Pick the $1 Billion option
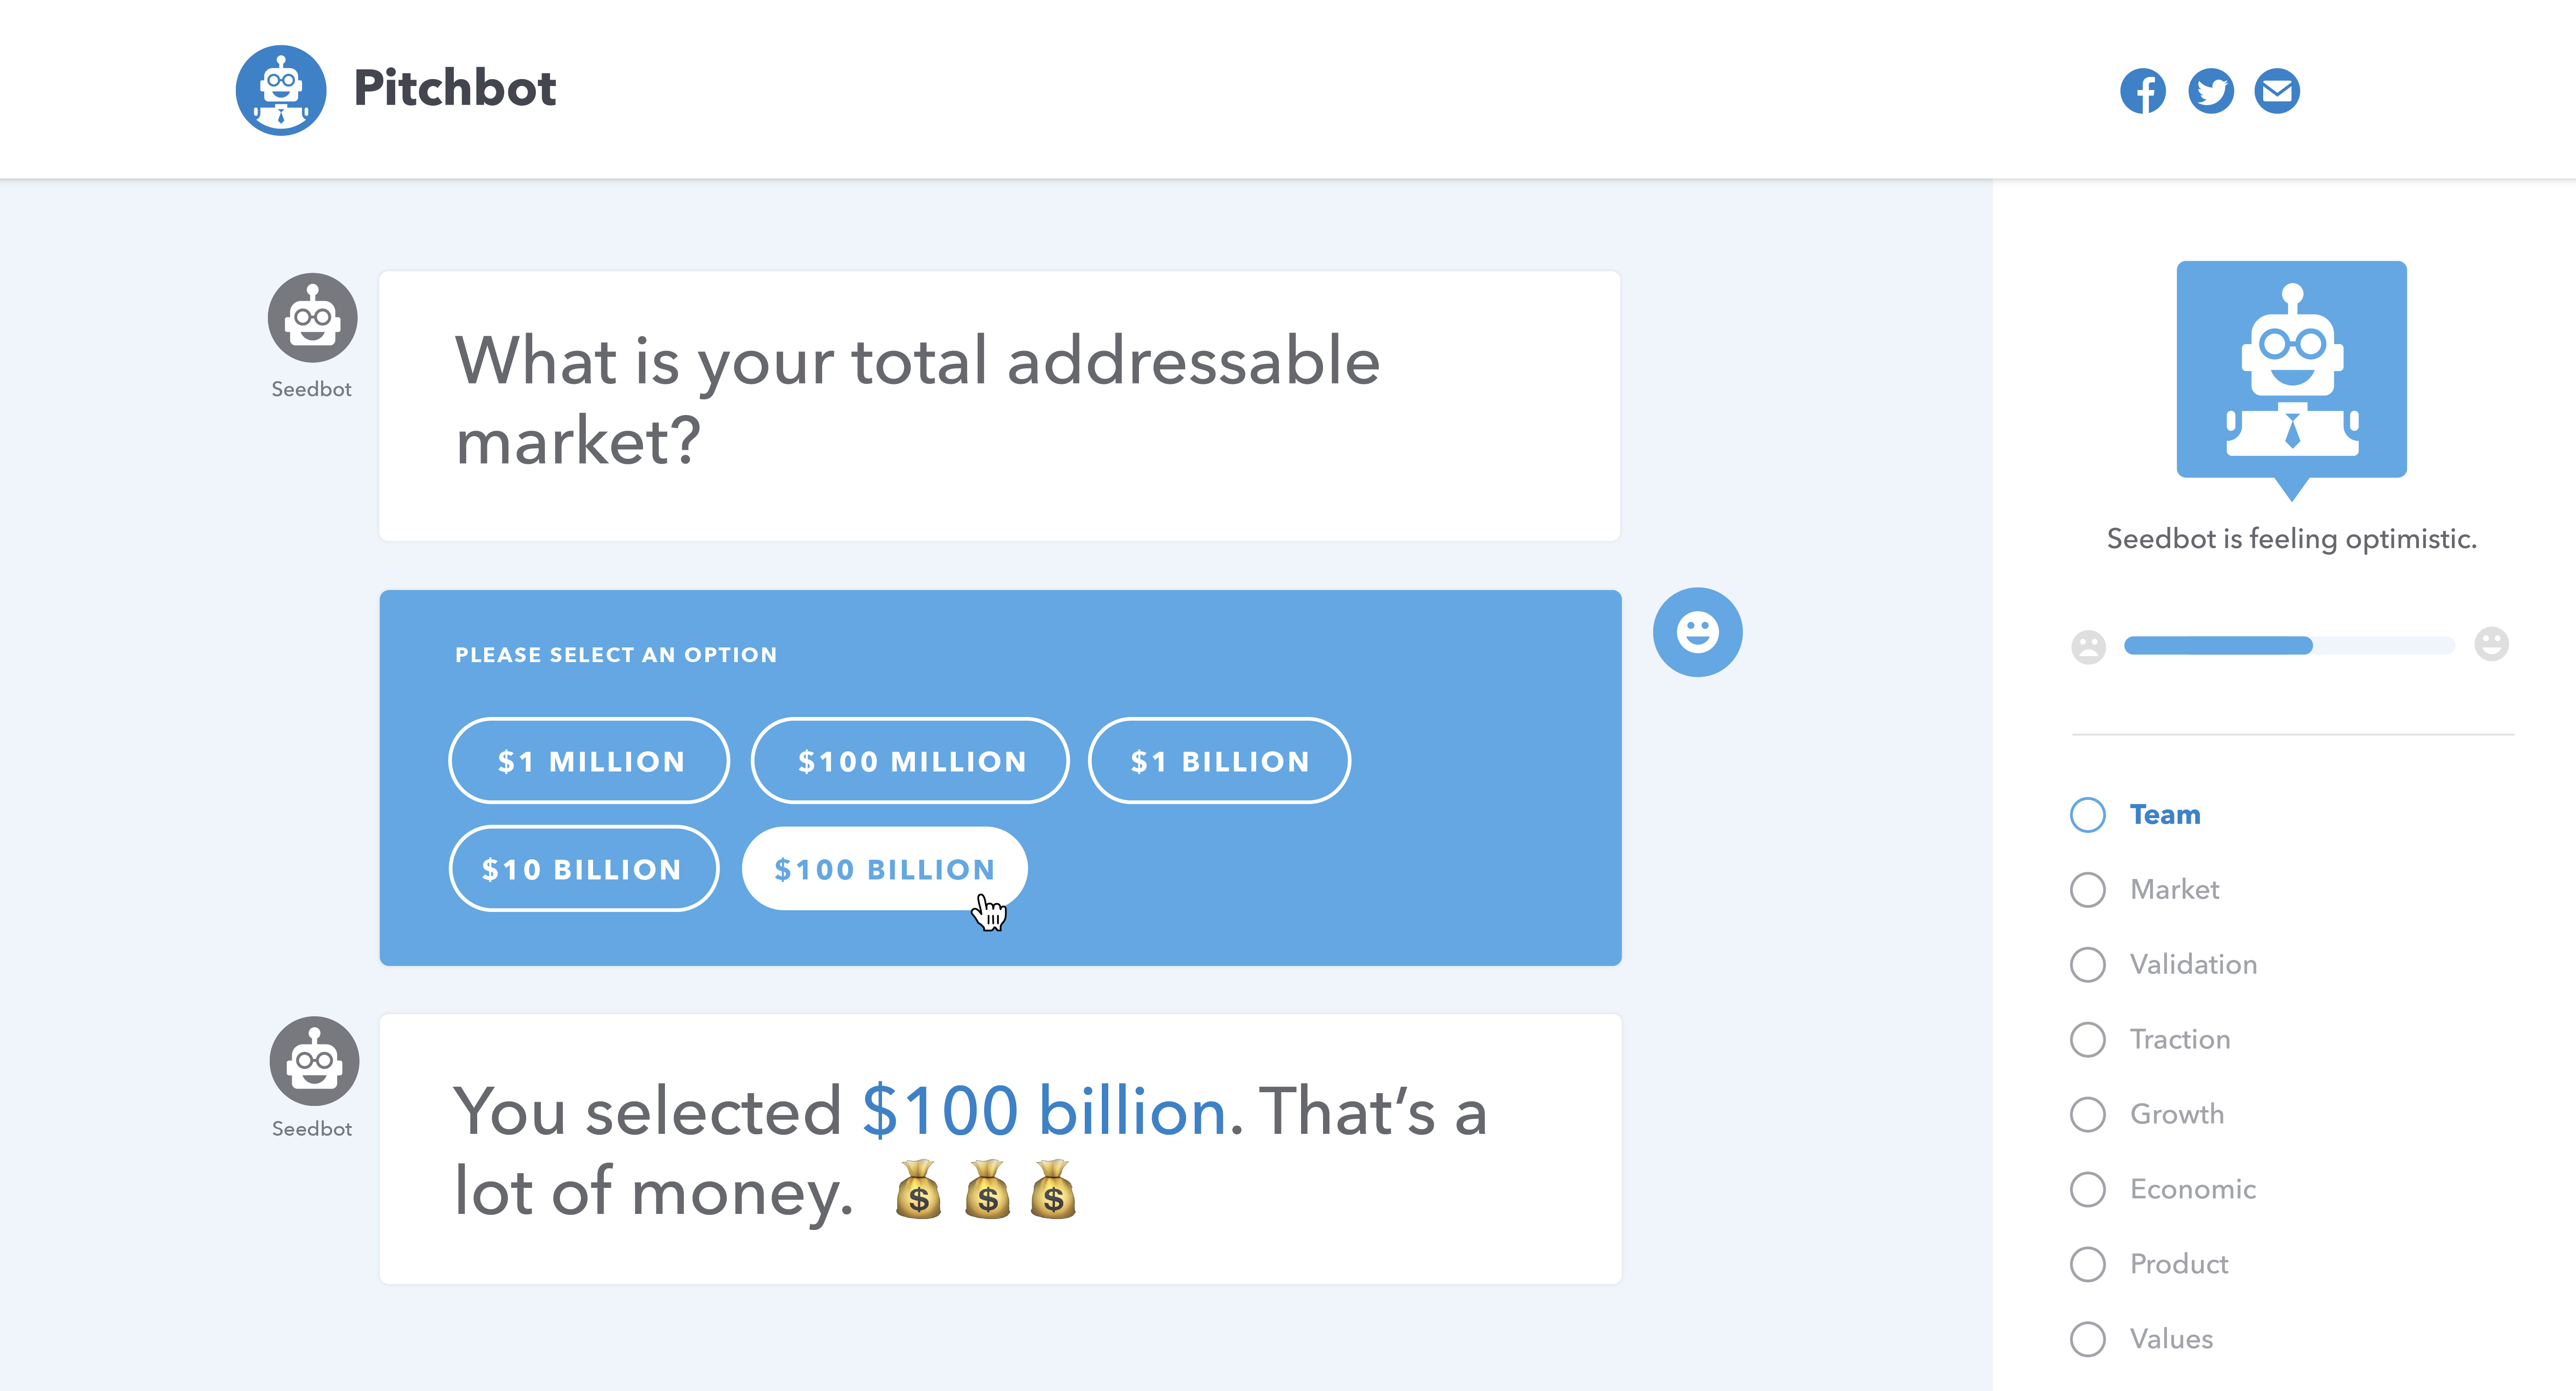Image resolution: width=2576 pixels, height=1391 pixels. [x=1219, y=761]
